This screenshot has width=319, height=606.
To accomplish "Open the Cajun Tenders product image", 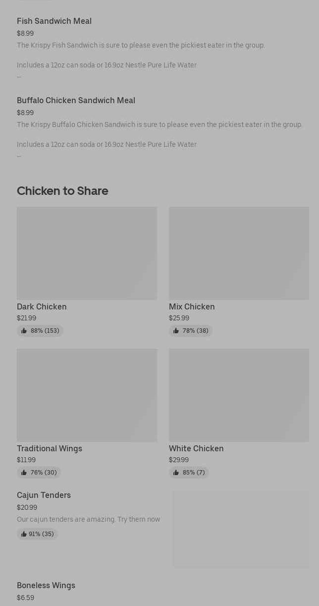I will 241,529.
